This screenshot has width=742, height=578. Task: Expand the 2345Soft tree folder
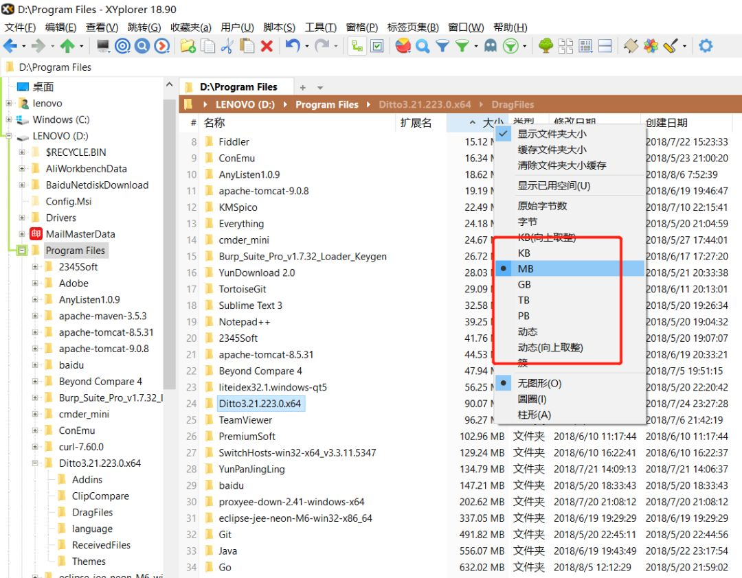click(35, 267)
